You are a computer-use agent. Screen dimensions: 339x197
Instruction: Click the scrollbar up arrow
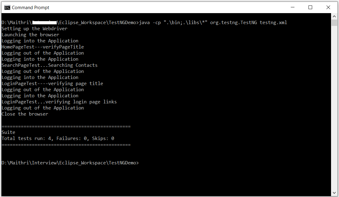click(x=334, y=16)
